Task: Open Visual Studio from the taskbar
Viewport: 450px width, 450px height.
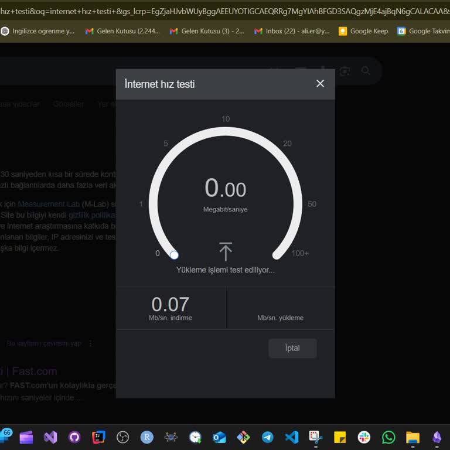Action: point(50,437)
